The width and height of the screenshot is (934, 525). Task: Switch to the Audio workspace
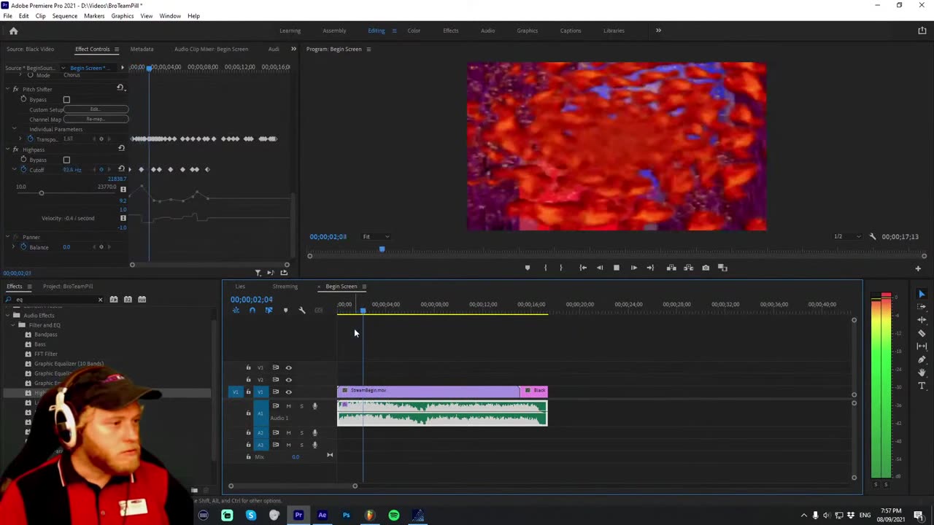coord(487,31)
